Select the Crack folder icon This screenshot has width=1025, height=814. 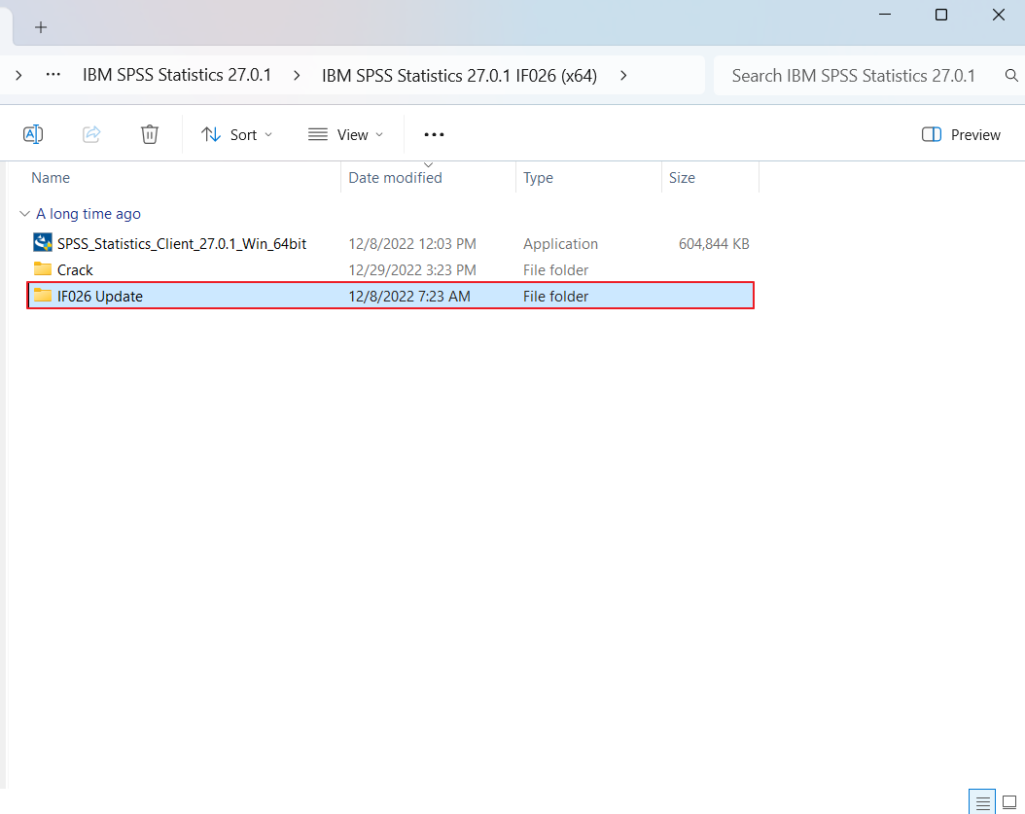pyautogui.click(x=43, y=269)
